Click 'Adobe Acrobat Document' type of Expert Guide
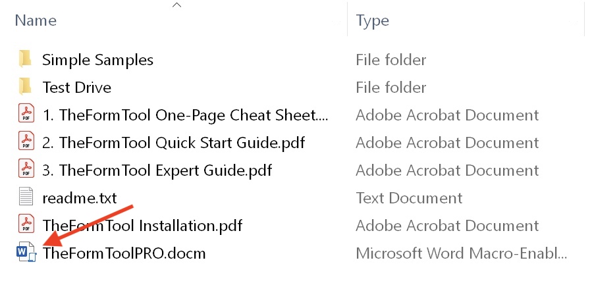 [x=447, y=170]
